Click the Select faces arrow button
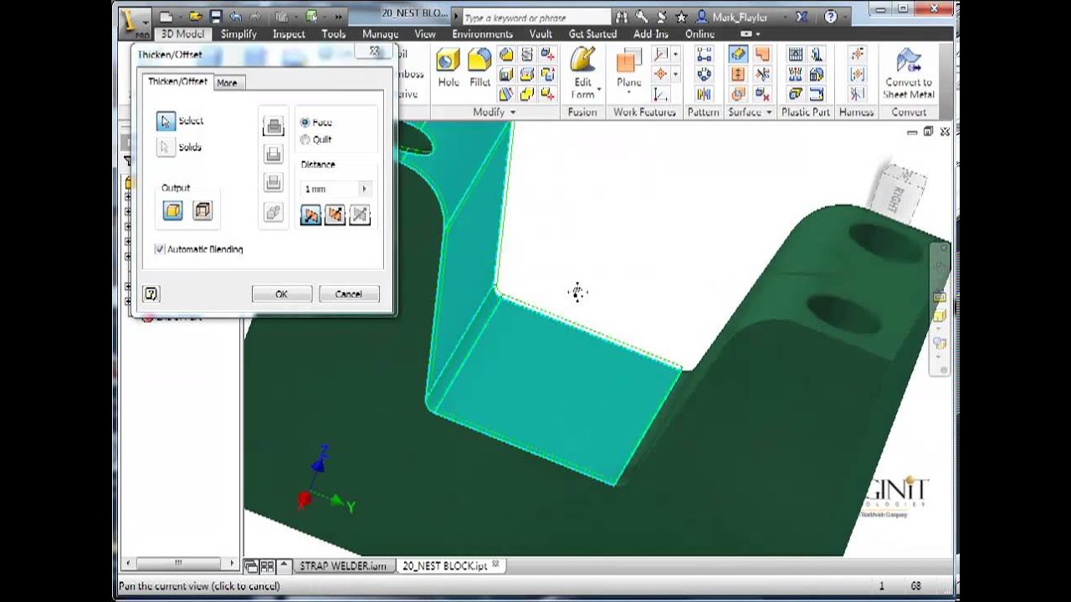Screen dimensions: 1071x602 click(166, 121)
